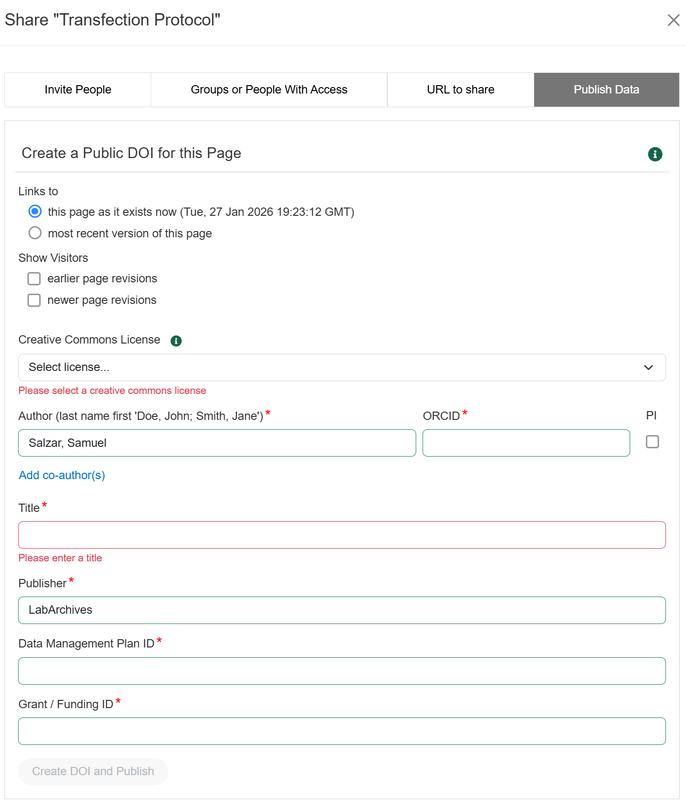The image size is (686, 808).
Task: Select the Publish Data tab
Action: coord(606,90)
